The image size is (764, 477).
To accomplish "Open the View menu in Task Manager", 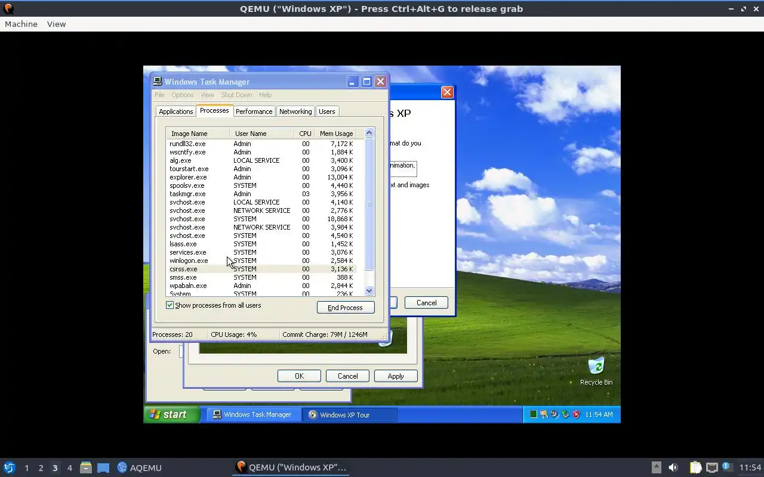I will click(x=207, y=95).
